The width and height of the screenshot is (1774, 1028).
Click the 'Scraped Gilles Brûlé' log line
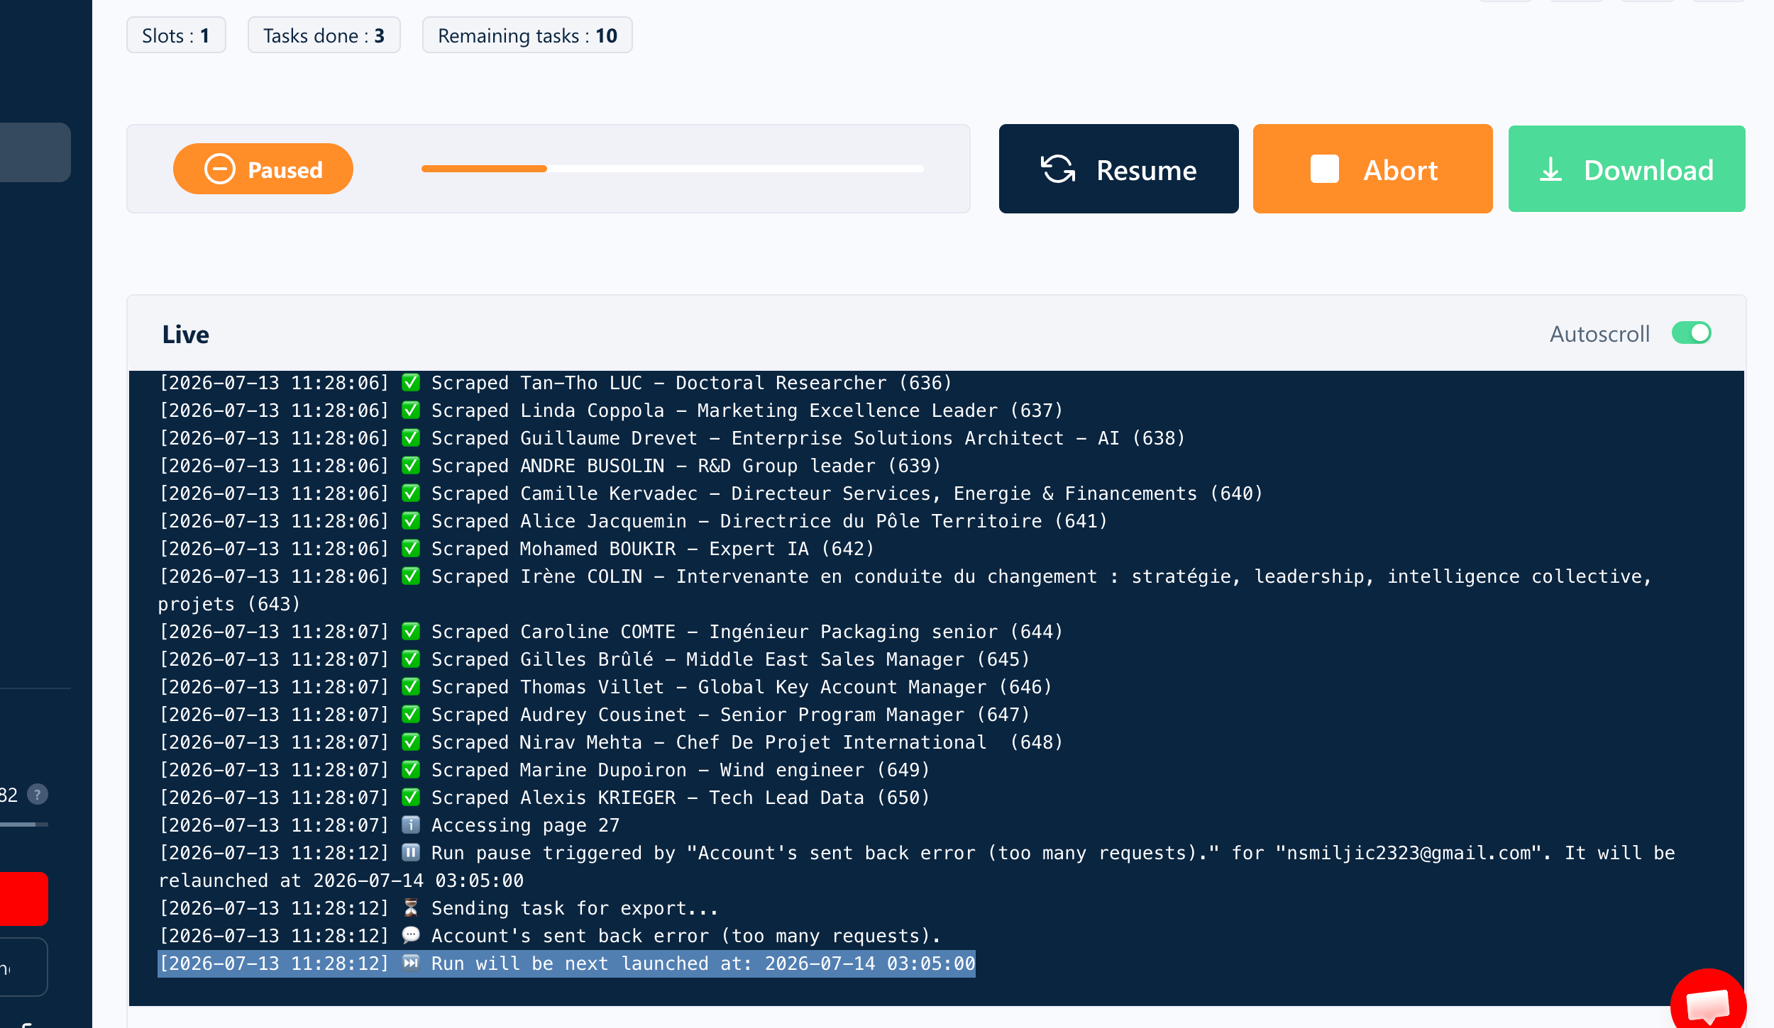click(594, 659)
